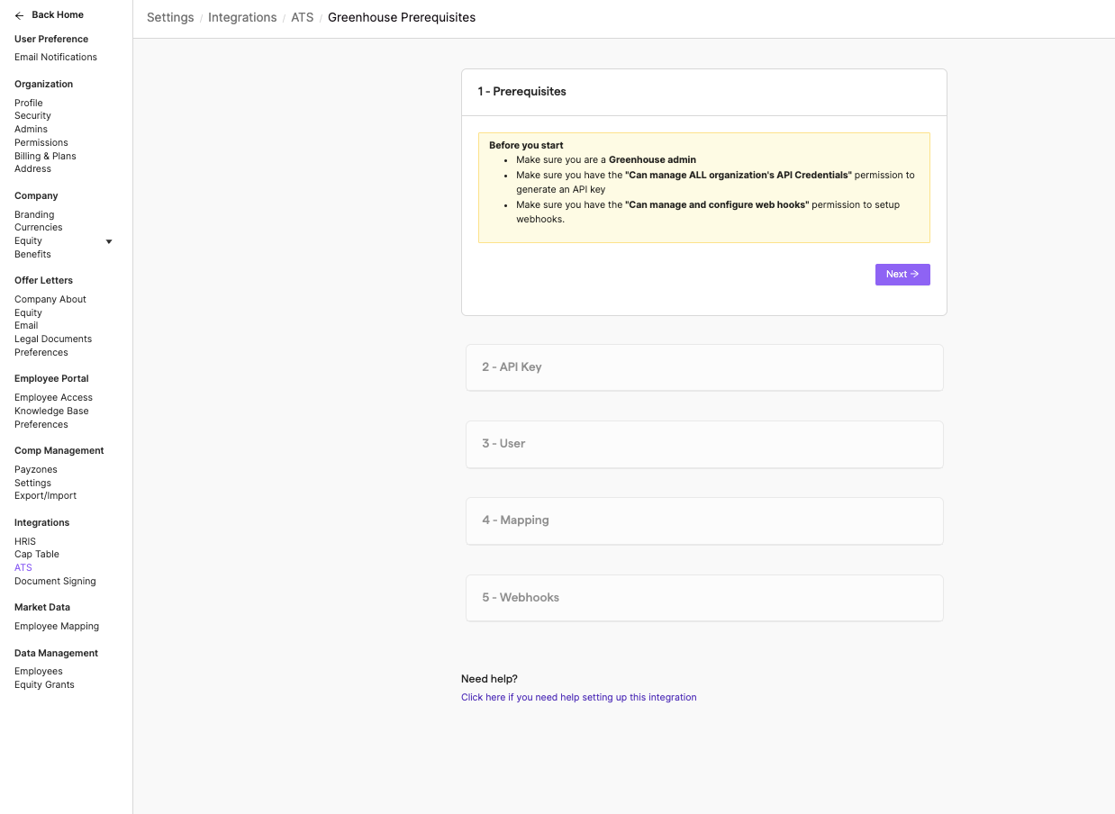The height and width of the screenshot is (814, 1115).
Task: Go to Integrations breadcrumb
Action: click(242, 17)
